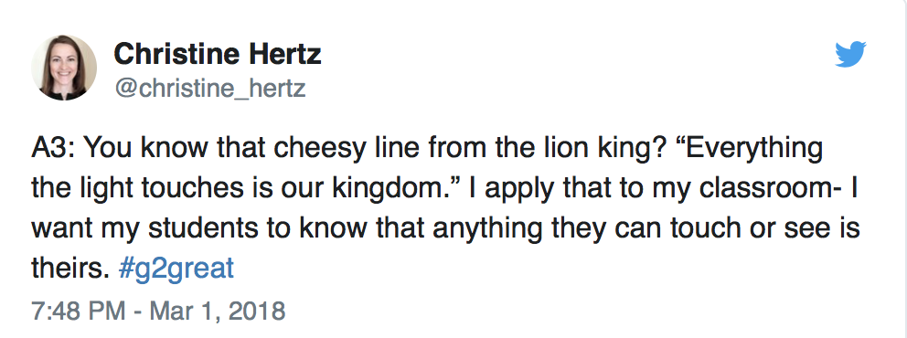Click the word "theirs." before the hashtag
Screen dimensions: 907x338
(x=70, y=269)
